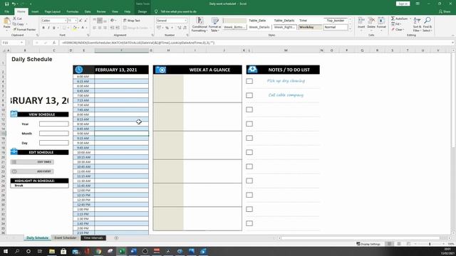456x256 pixels.
Task: Increase font size with the large A
Action: click(81, 21)
